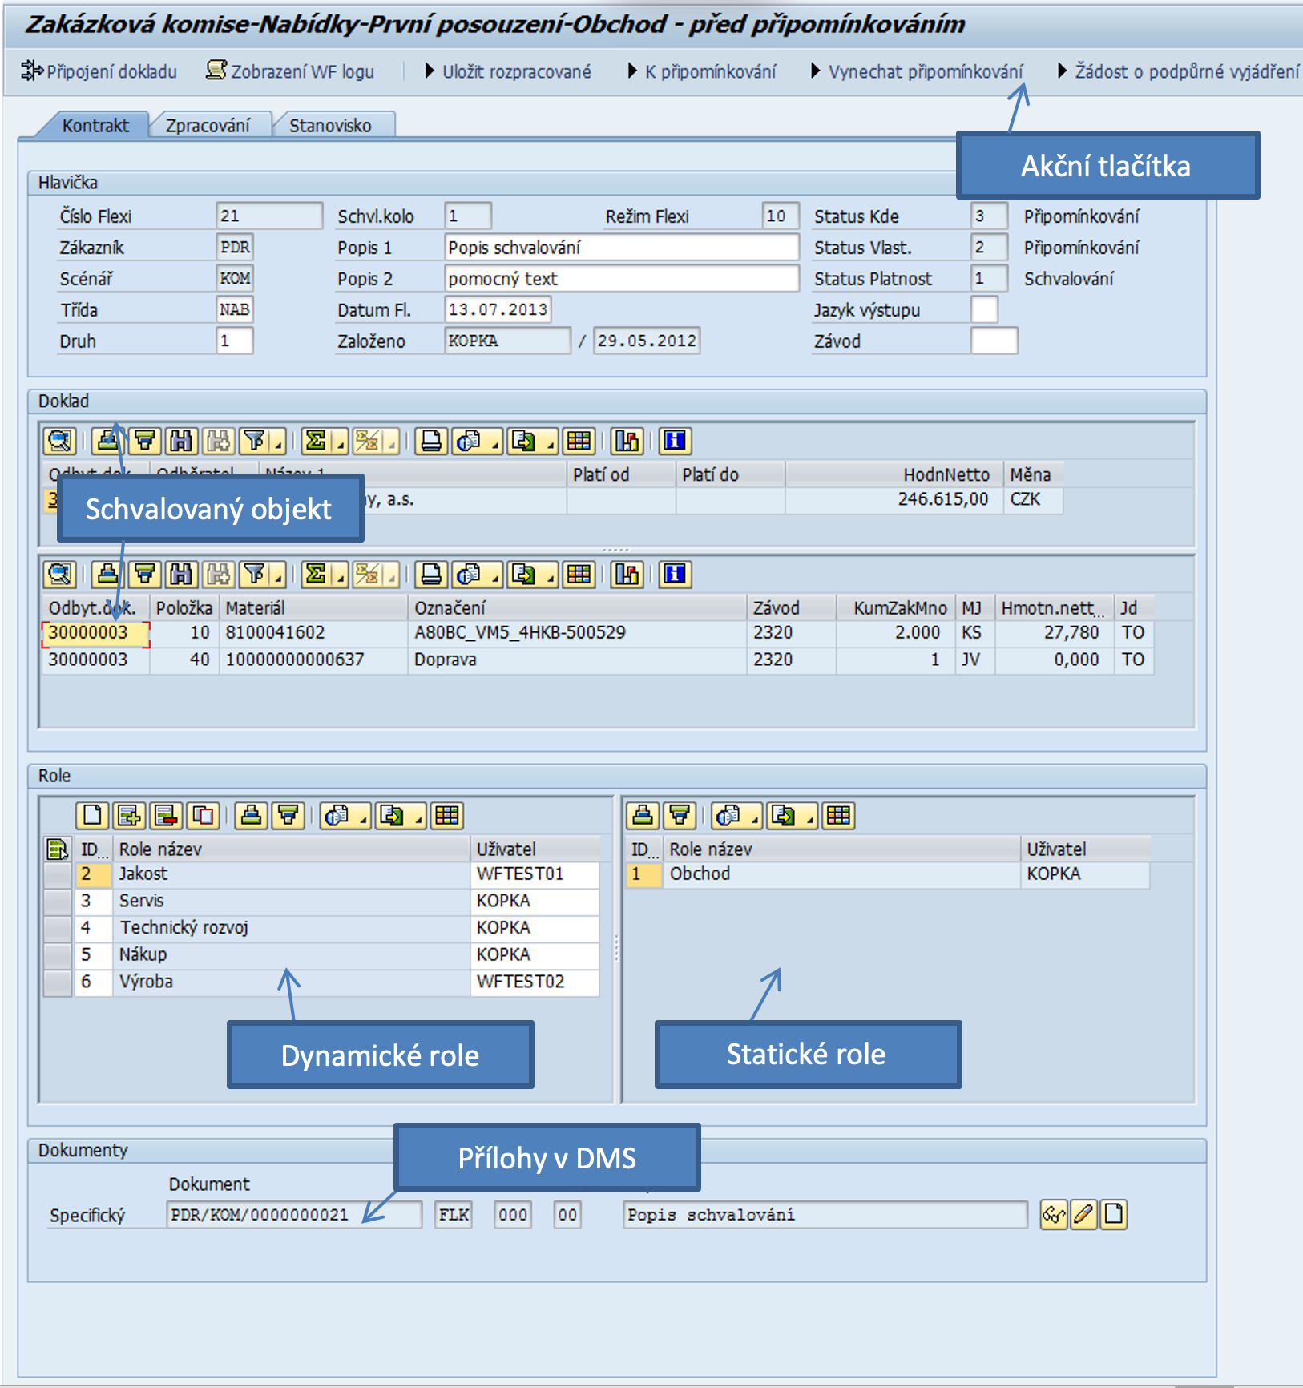Click select-all icon left of dynamic roles ID header
Screen dimensions: 1303x1388
click(57, 849)
